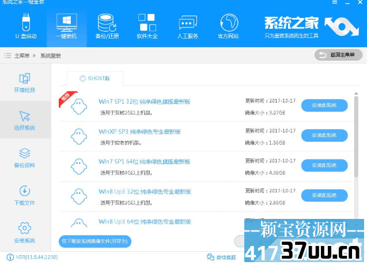The height and width of the screenshot is (265, 367).
Task: Click 主菜单 in the breadcrumb
Action: 22,56
